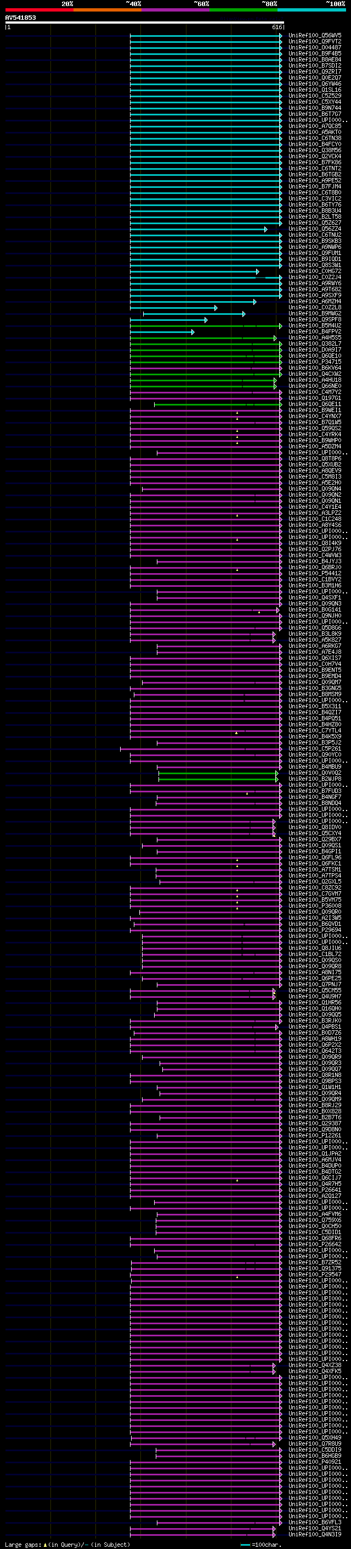
Task: Click the purple alignment bar for UniRef100_C5P261
Action: coord(201,749)
